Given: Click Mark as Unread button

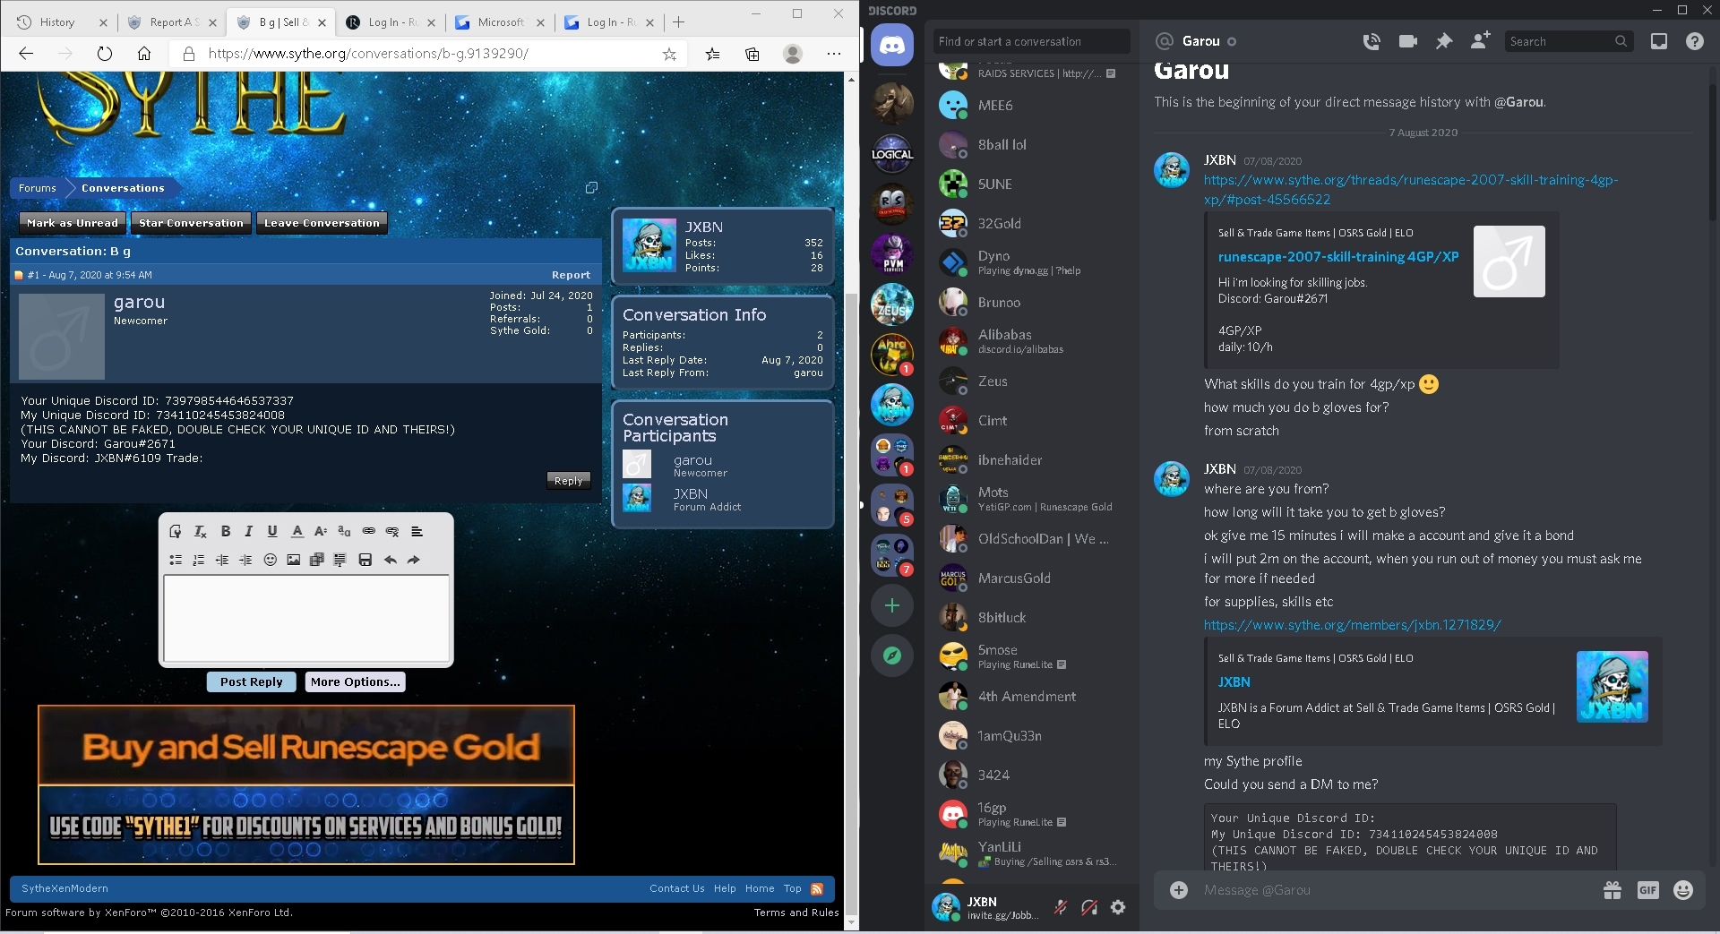Looking at the screenshot, I should 73,223.
